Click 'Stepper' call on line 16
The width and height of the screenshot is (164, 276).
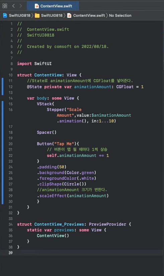click(56, 110)
